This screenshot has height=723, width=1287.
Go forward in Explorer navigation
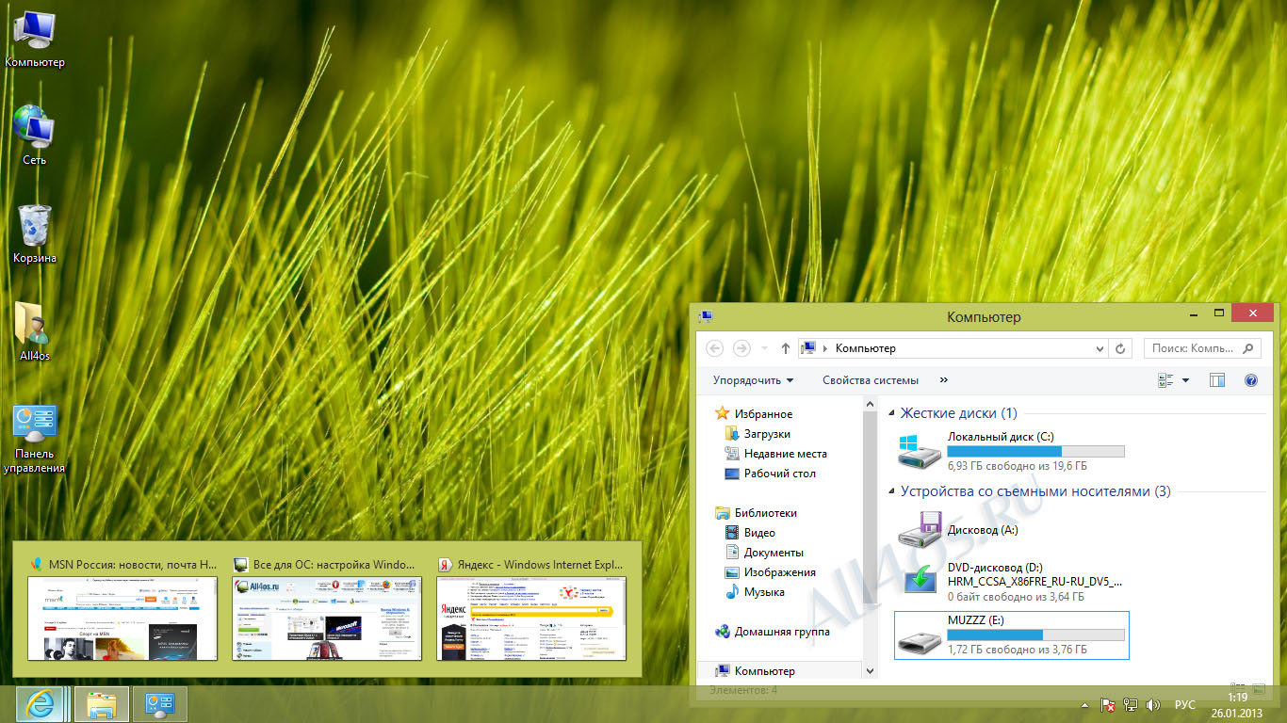[x=741, y=348]
